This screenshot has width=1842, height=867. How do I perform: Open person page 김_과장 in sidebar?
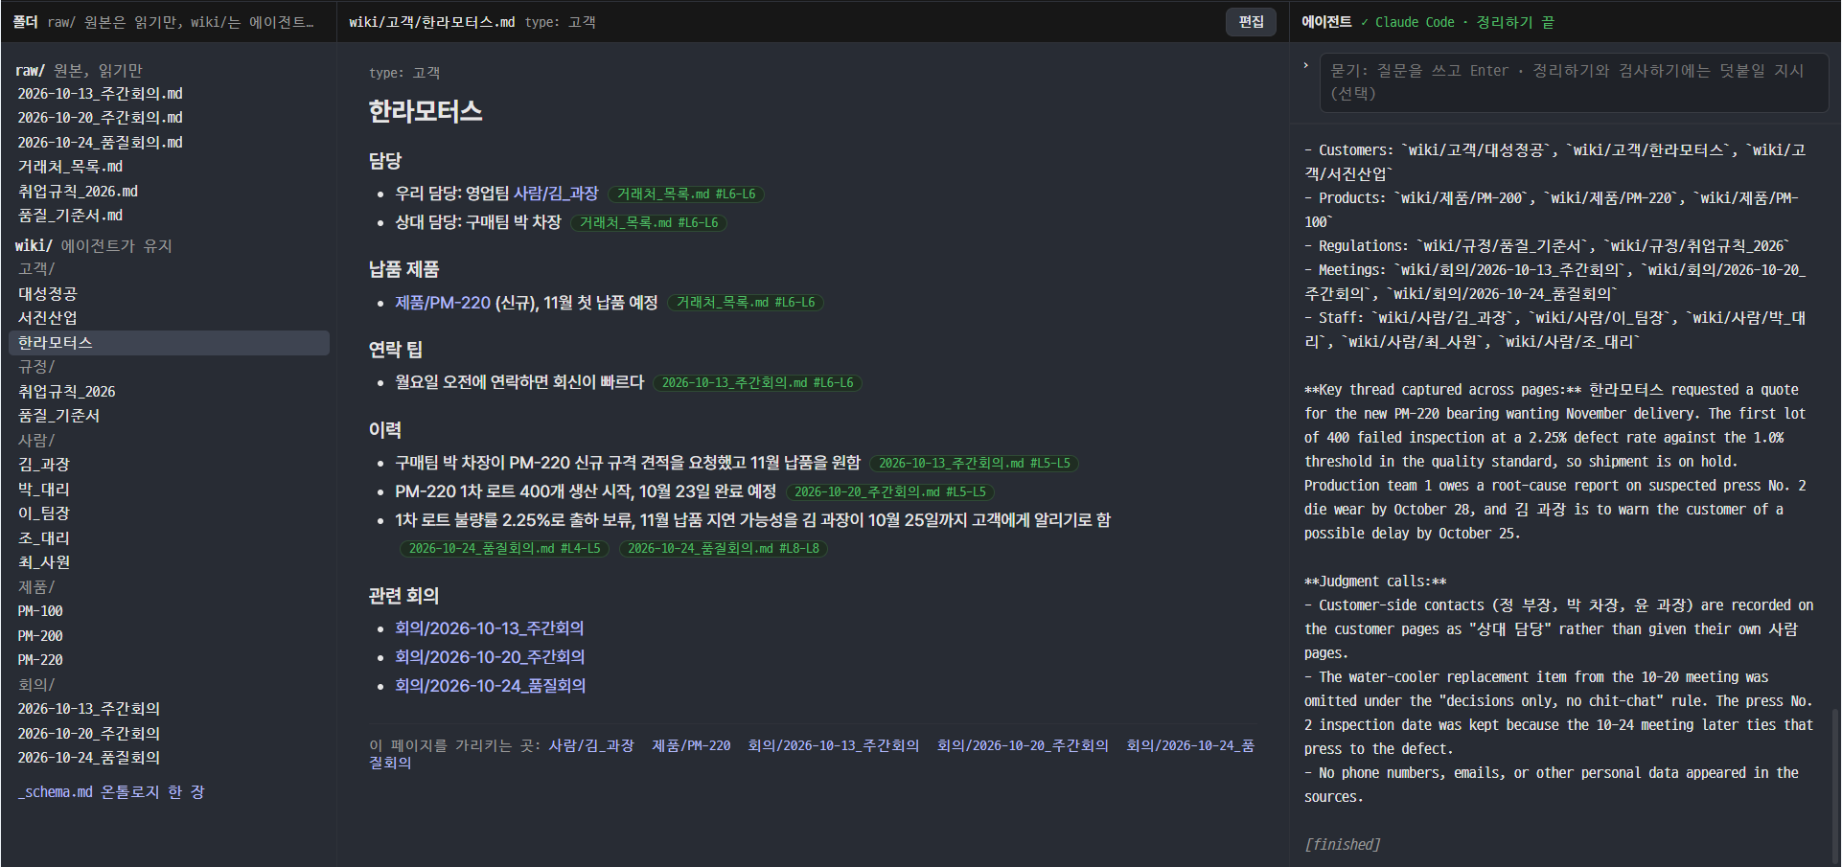tap(44, 465)
